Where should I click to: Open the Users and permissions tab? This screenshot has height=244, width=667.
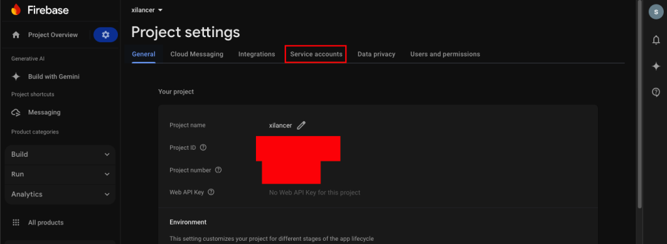pos(445,54)
